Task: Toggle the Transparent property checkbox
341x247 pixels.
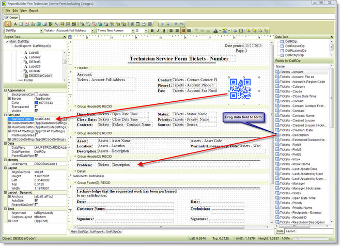Action: click(x=36, y=106)
